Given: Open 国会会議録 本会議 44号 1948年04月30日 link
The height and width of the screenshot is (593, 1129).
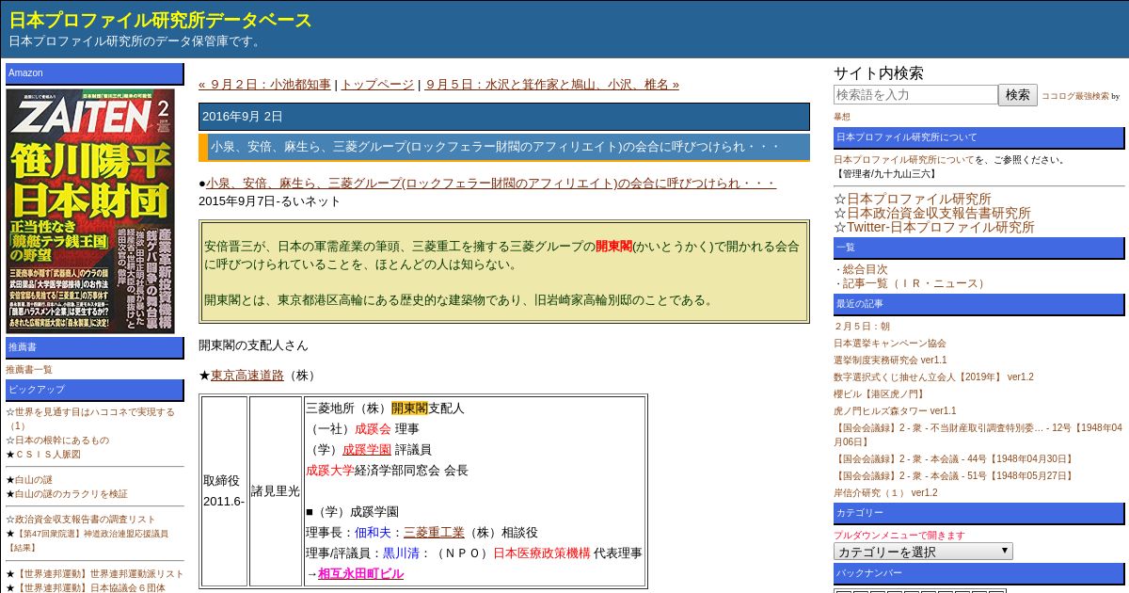Looking at the screenshot, I should [x=954, y=459].
